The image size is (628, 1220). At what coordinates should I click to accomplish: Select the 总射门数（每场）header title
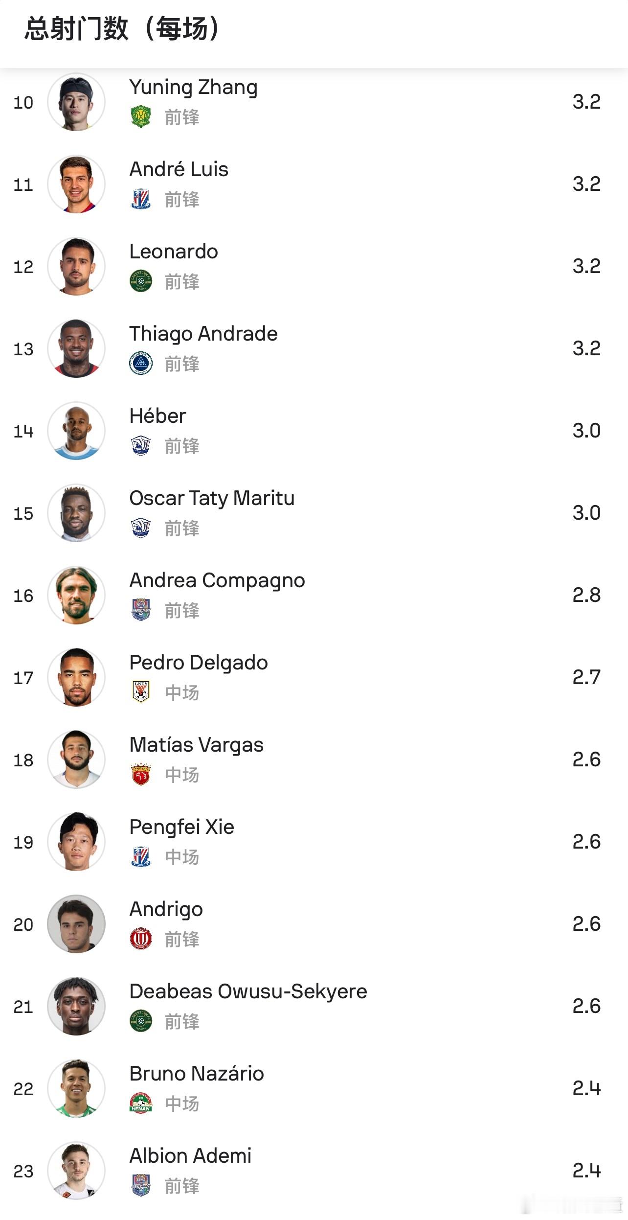click(x=122, y=28)
